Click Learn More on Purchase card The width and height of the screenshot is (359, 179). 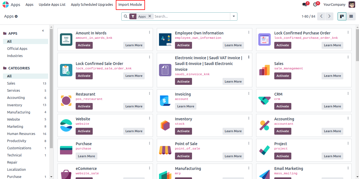(86, 156)
